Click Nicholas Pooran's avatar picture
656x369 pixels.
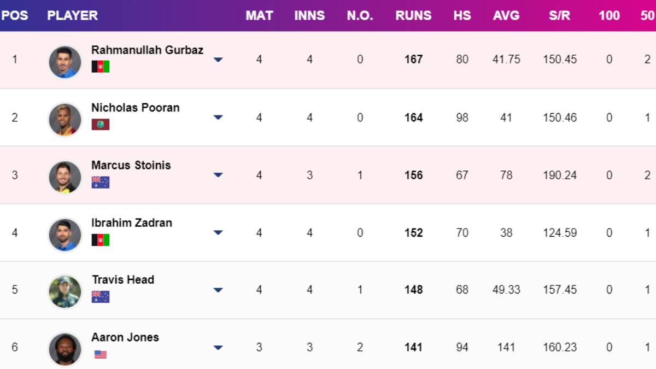tap(65, 119)
